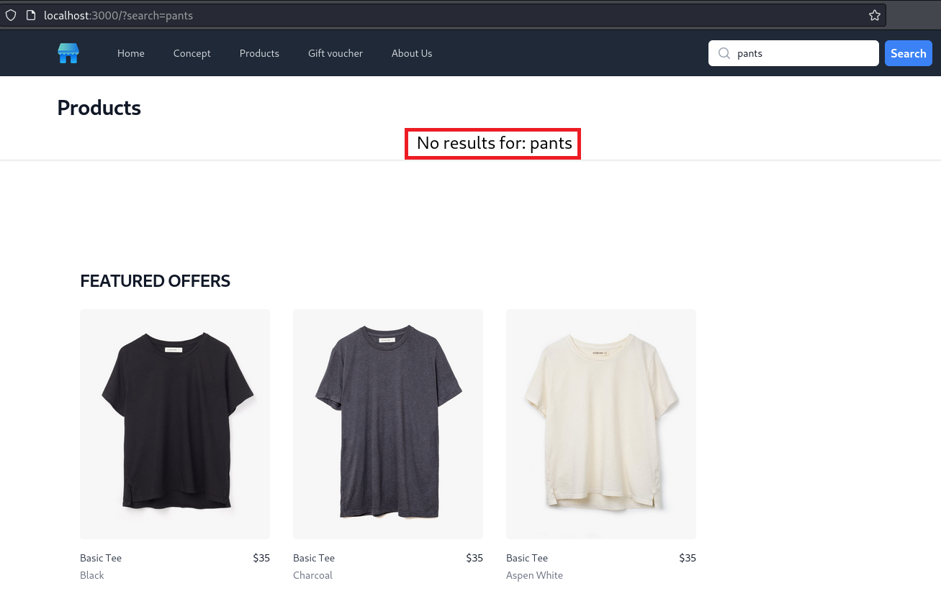Select Gift voucher in navigation
The width and height of the screenshot is (941, 596).
pyautogui.click(x=336, y=53)
